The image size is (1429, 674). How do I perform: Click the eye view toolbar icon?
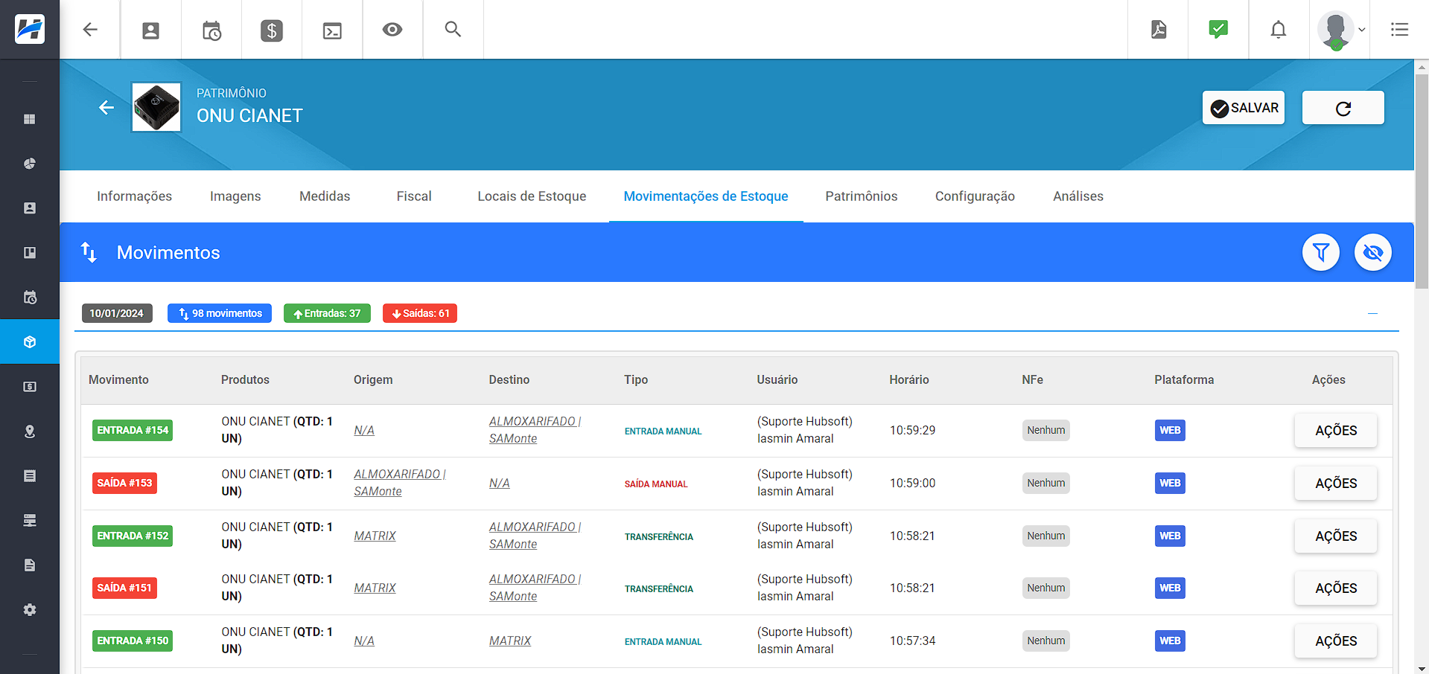pos(392,30)
